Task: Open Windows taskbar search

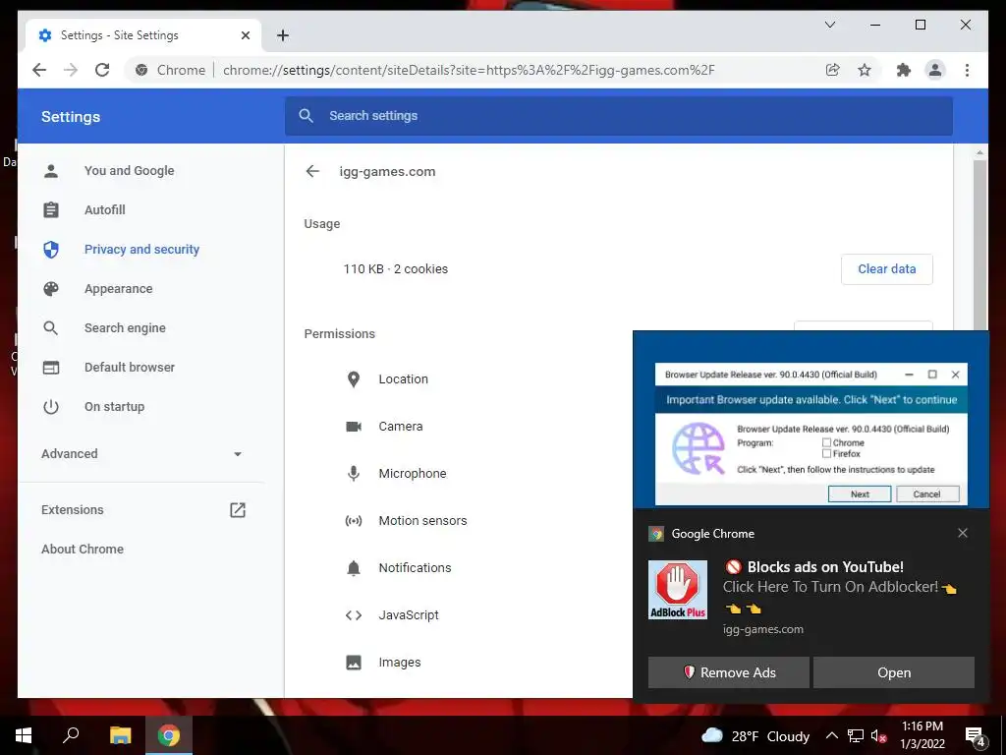Action: click(71, 735)
